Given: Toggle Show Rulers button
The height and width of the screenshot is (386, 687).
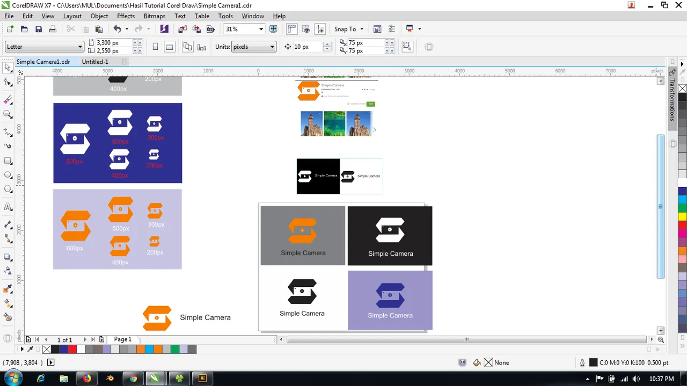Looking at the screenshot, I should [292, 29].
